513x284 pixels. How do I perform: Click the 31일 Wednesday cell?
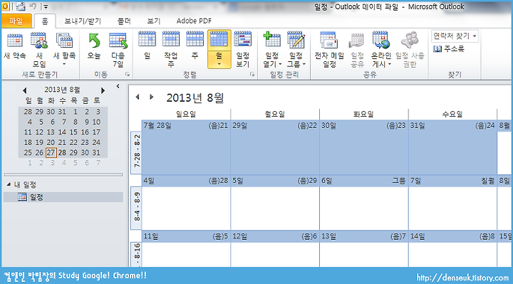453,147
